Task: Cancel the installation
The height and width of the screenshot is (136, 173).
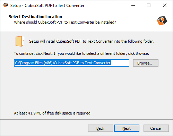Action: click(156, 128)
